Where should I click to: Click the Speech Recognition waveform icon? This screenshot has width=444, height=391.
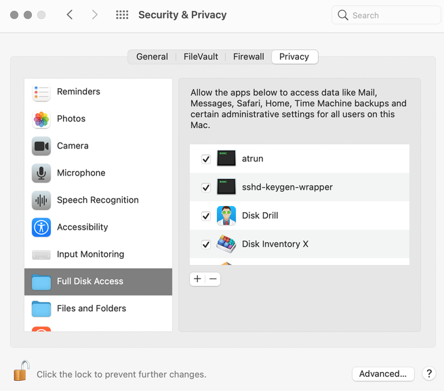pos(41,201)
